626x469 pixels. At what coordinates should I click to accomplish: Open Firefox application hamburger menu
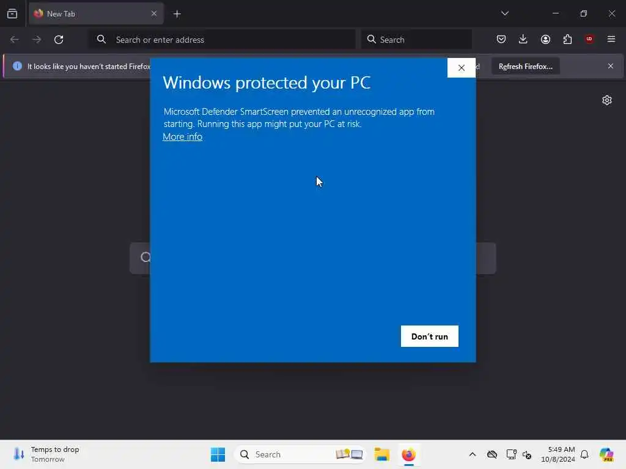(611, 39)
